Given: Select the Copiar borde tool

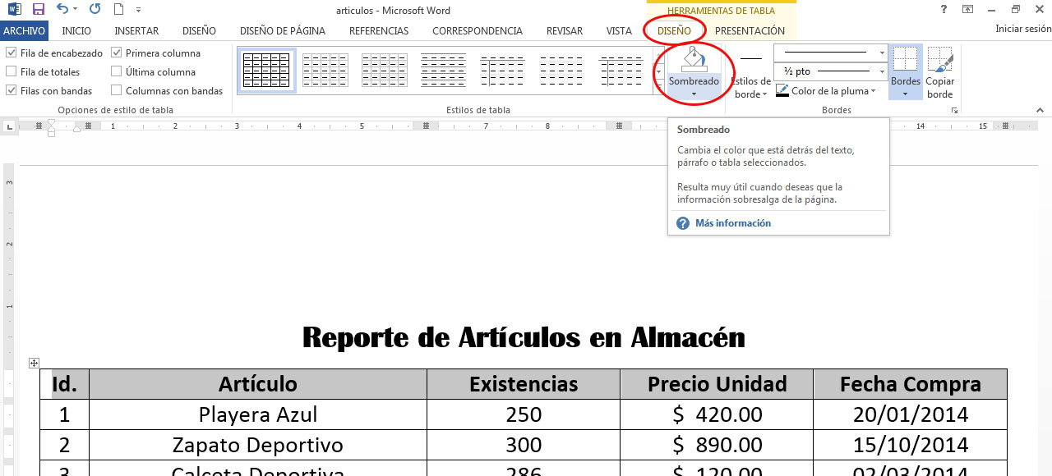Looking at the screenshot, I should (941, 72).
